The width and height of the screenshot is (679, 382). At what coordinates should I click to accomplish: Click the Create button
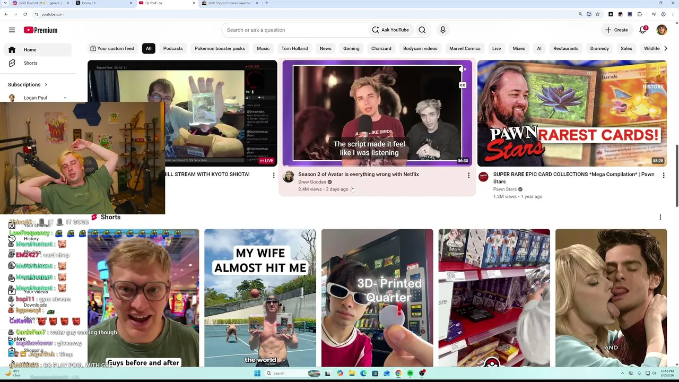(616, 30)
